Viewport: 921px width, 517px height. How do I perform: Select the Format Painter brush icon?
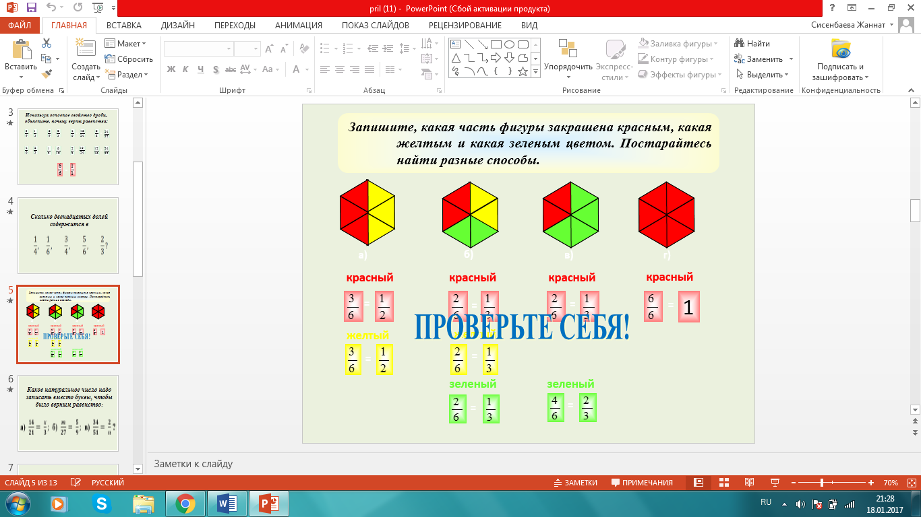[47, 74]
